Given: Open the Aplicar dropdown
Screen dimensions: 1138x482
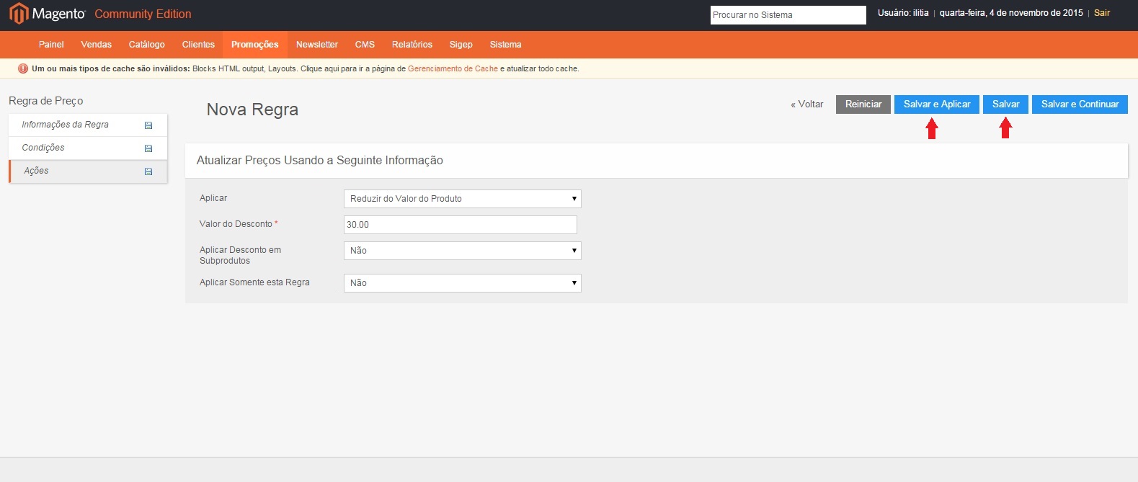Looking at the screenshot, I should (x=463, y=199).
